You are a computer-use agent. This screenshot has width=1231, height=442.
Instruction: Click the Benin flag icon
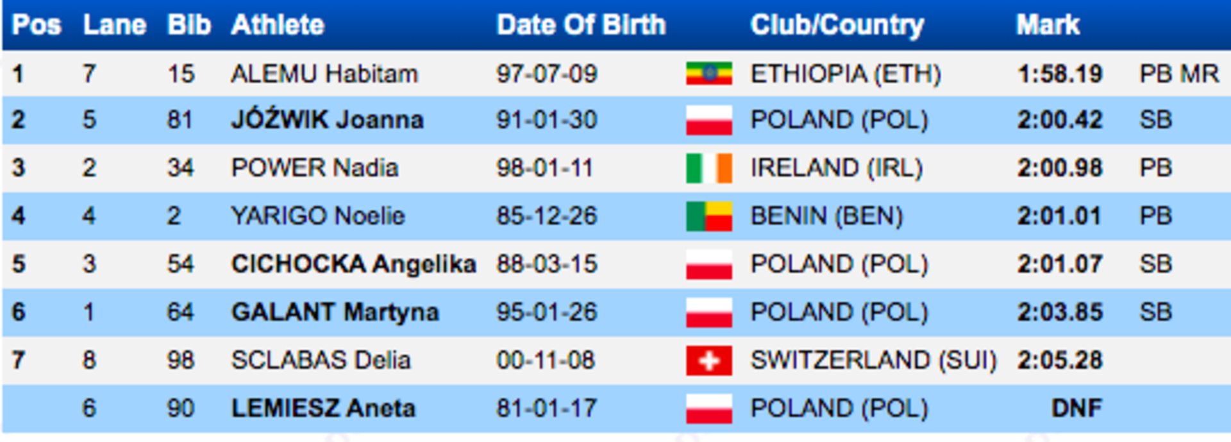[708, 216]
